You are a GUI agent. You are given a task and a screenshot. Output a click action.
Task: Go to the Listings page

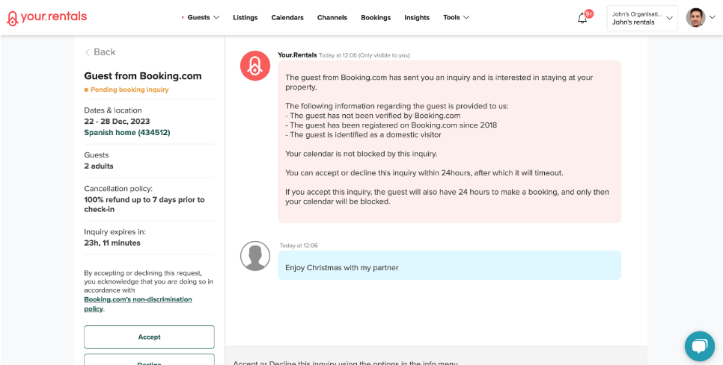point(245,18)
